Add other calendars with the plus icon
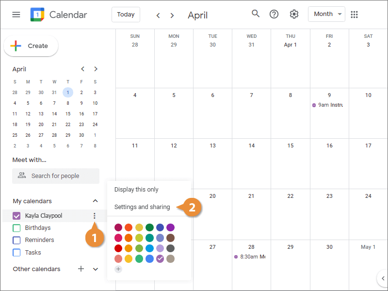Image resolution: width=388 pixels, height=291 pixels. pos(81,269)
